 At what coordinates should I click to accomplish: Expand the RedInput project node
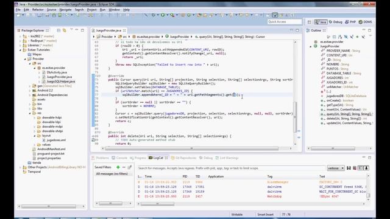20,41
